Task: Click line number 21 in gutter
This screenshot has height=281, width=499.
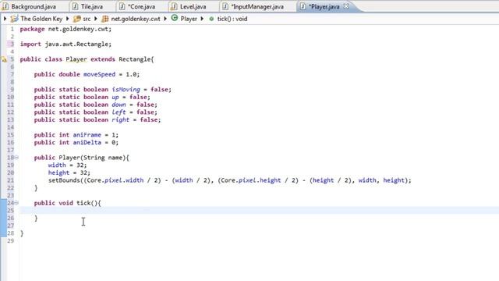Action: coord(10,180)
